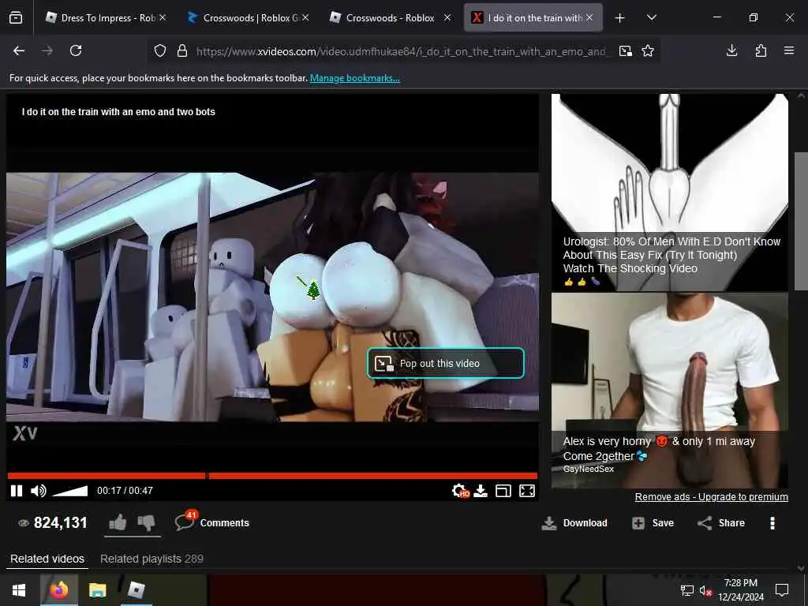Click the thumbs up like icon
Screen dimensions: 808x606
point(118,522)
